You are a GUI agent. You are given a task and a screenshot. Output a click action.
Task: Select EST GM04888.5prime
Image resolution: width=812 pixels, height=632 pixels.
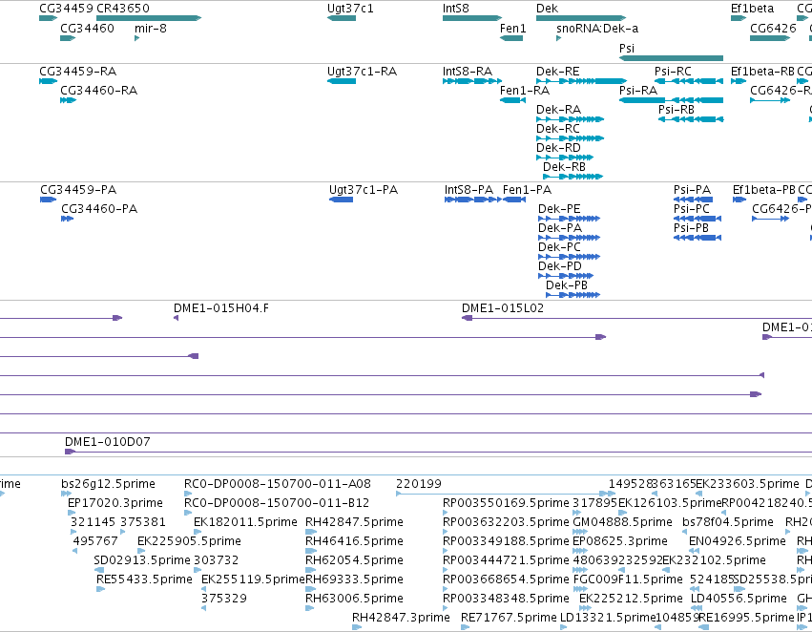coord(580,532)
